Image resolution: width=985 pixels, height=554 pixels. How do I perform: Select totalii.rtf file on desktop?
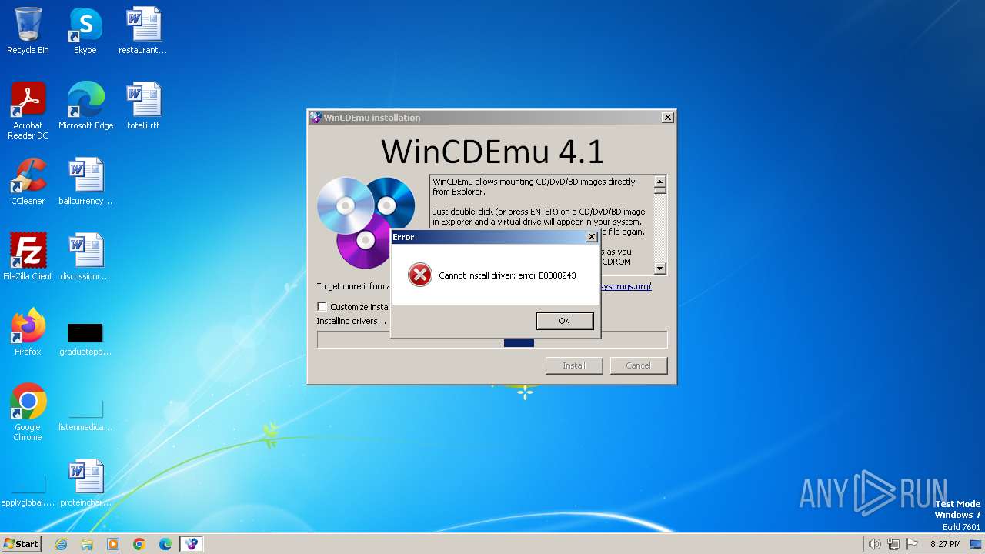143,106
